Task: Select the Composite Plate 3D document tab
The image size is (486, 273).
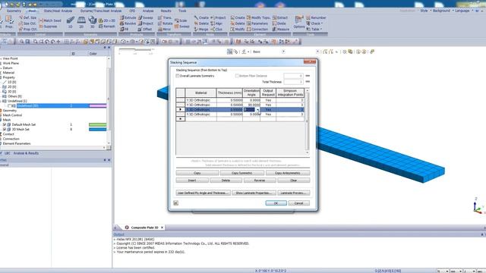Action: (144, 227)
